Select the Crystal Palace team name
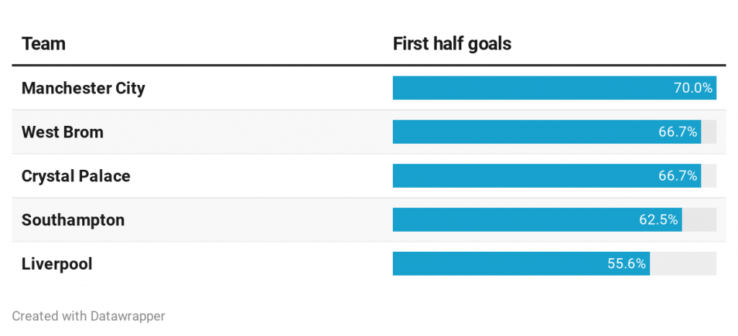This screenshot has height=336, width=738. click(x=76, y=176)
